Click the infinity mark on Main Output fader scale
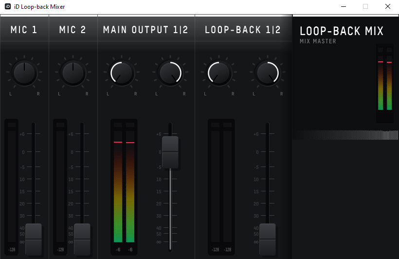The width and height of the screenshot is (399, 259). pyautogui.click(x=159, y=242)
